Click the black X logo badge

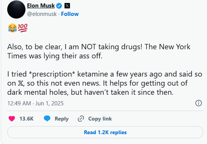67,6
